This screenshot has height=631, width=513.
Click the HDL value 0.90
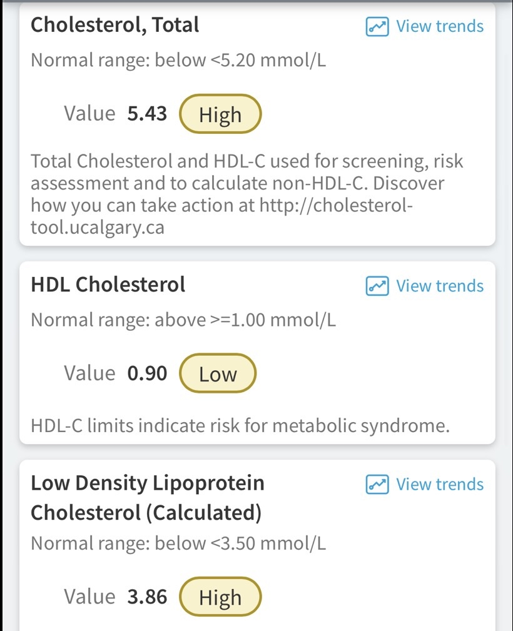(x=147, y=374)
